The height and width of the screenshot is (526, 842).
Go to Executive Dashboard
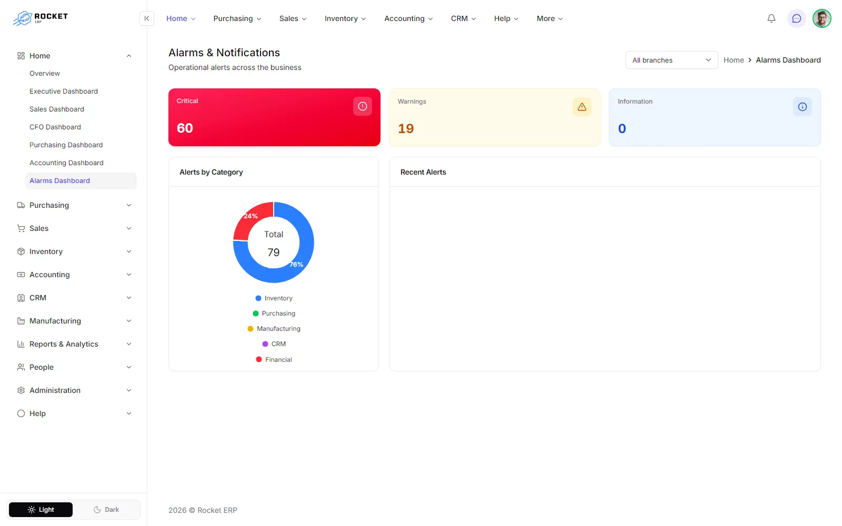click(x=64, y=91)
